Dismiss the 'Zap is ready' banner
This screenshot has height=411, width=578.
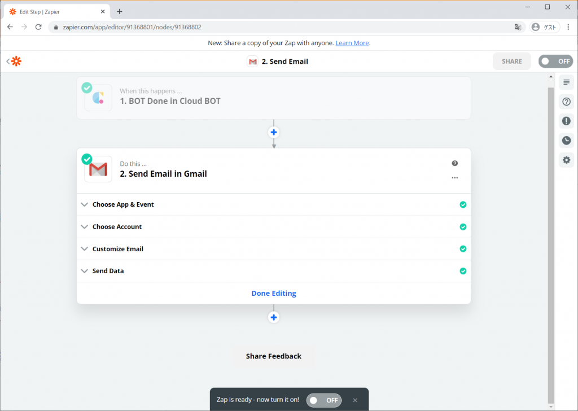tap(355, 400)
